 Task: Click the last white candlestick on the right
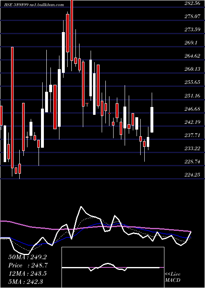[152, 120]
